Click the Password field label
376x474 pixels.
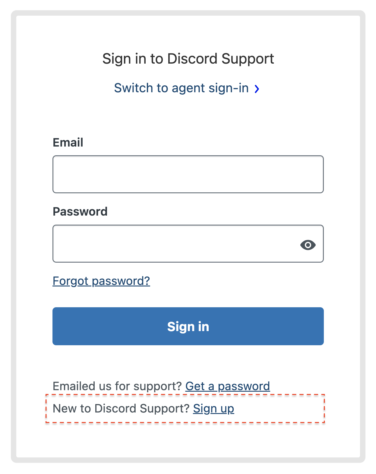coord(80,212)
